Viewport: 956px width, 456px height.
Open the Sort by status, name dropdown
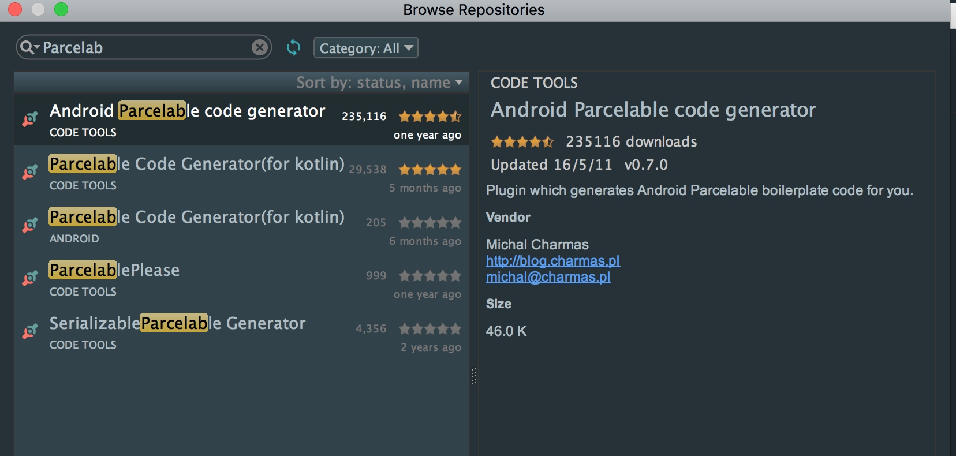click(x=379, y=83)
